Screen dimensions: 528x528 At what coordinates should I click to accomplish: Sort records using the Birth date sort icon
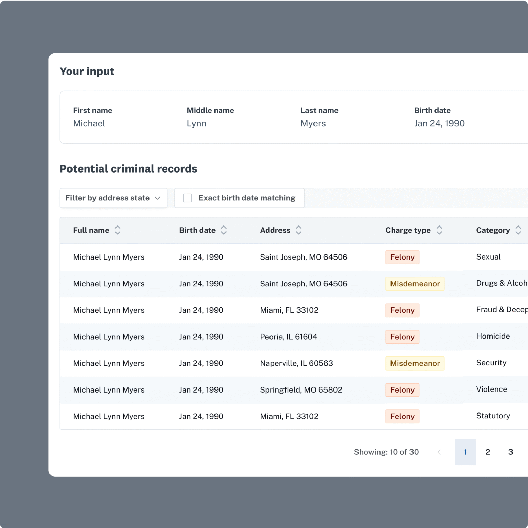(x=224, y=230)
